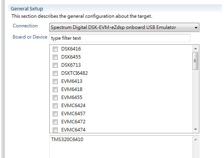This screenshot has width=224, height=158.
Task: Click the device list scrollbar thumb
Action: (195, 61)
